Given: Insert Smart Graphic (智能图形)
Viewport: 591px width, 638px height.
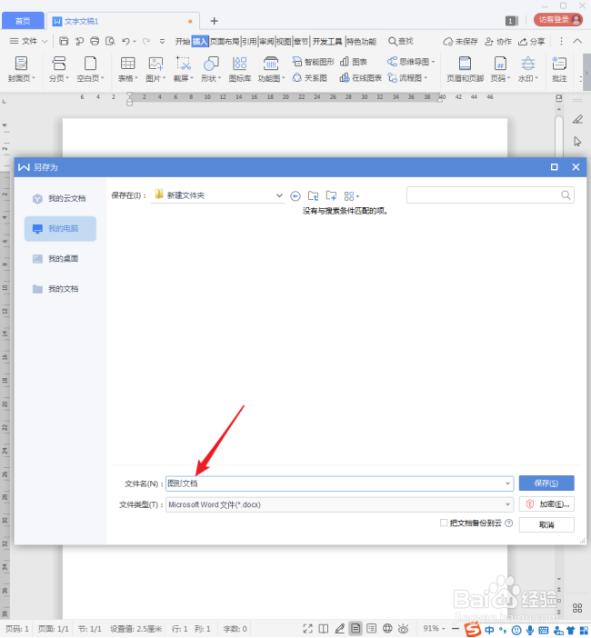Looking at the screenshot, I should pyautogui.click(x=314, y=62).
